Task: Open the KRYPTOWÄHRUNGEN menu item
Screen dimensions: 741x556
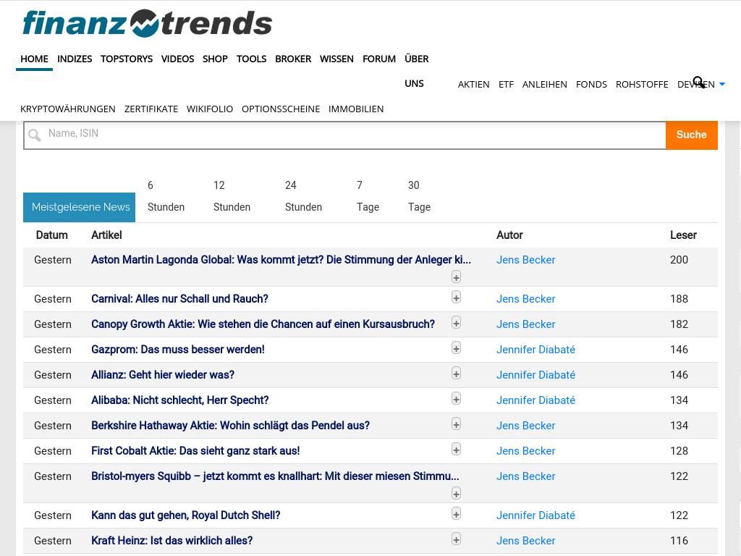Action: pyautogui.click(x=68, y=109)
